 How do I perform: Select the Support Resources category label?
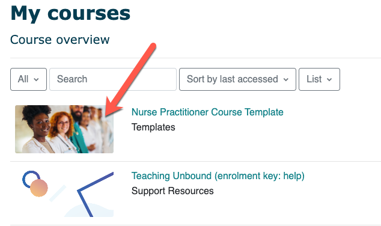pyautogui.click(x=172, y=191)
